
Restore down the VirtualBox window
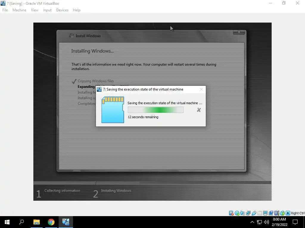pos(284,3)
